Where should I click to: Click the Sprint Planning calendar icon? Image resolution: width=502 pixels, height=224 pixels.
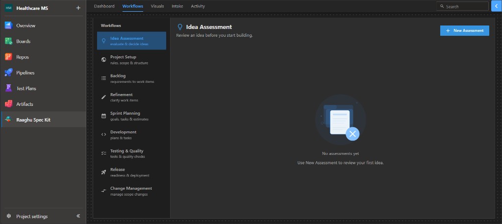[x=103, y=116]
